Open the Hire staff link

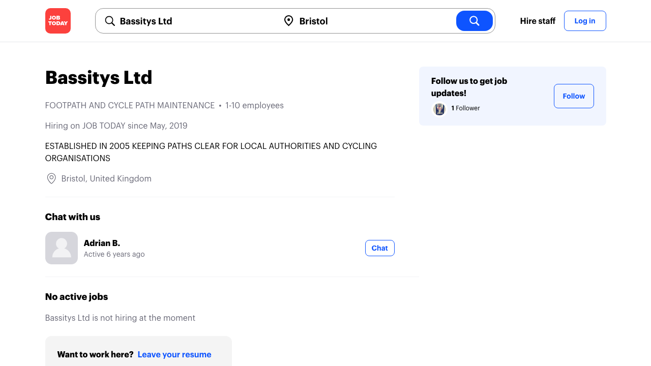click(538, 21)
